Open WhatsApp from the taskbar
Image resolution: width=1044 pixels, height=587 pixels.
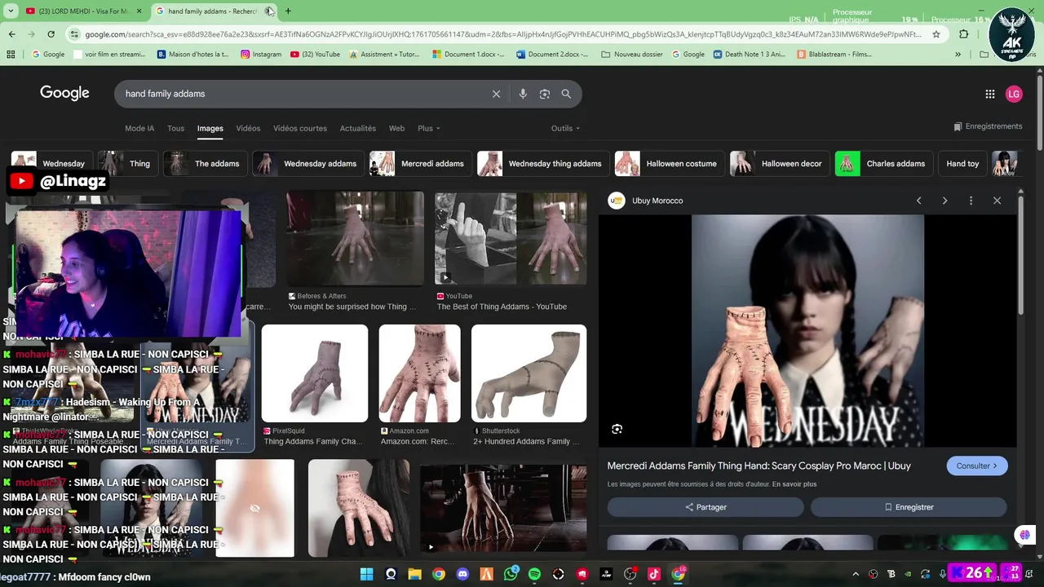tap(511, 574)
